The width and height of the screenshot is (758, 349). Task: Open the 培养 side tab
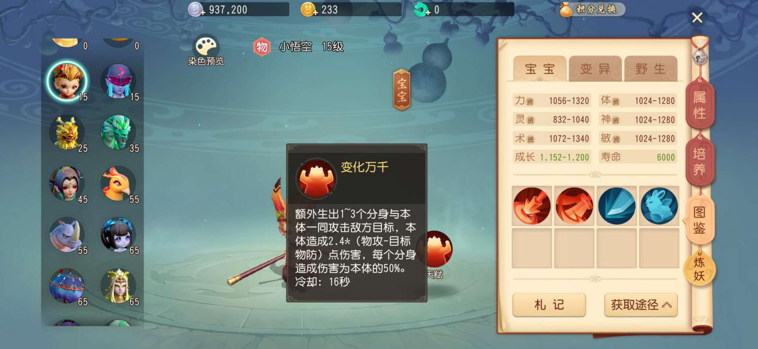coord(699,161)
